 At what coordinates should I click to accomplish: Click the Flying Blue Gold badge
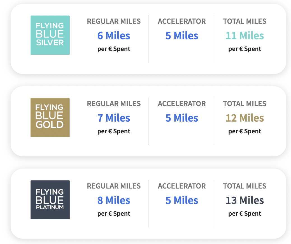[50, 117]
